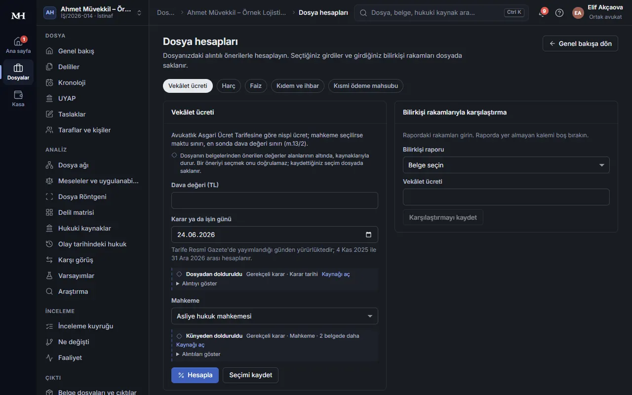Open Taraflar ve kişiler
Image resolution: width=632 pixels, height=395 pixels.
(92, 130)
